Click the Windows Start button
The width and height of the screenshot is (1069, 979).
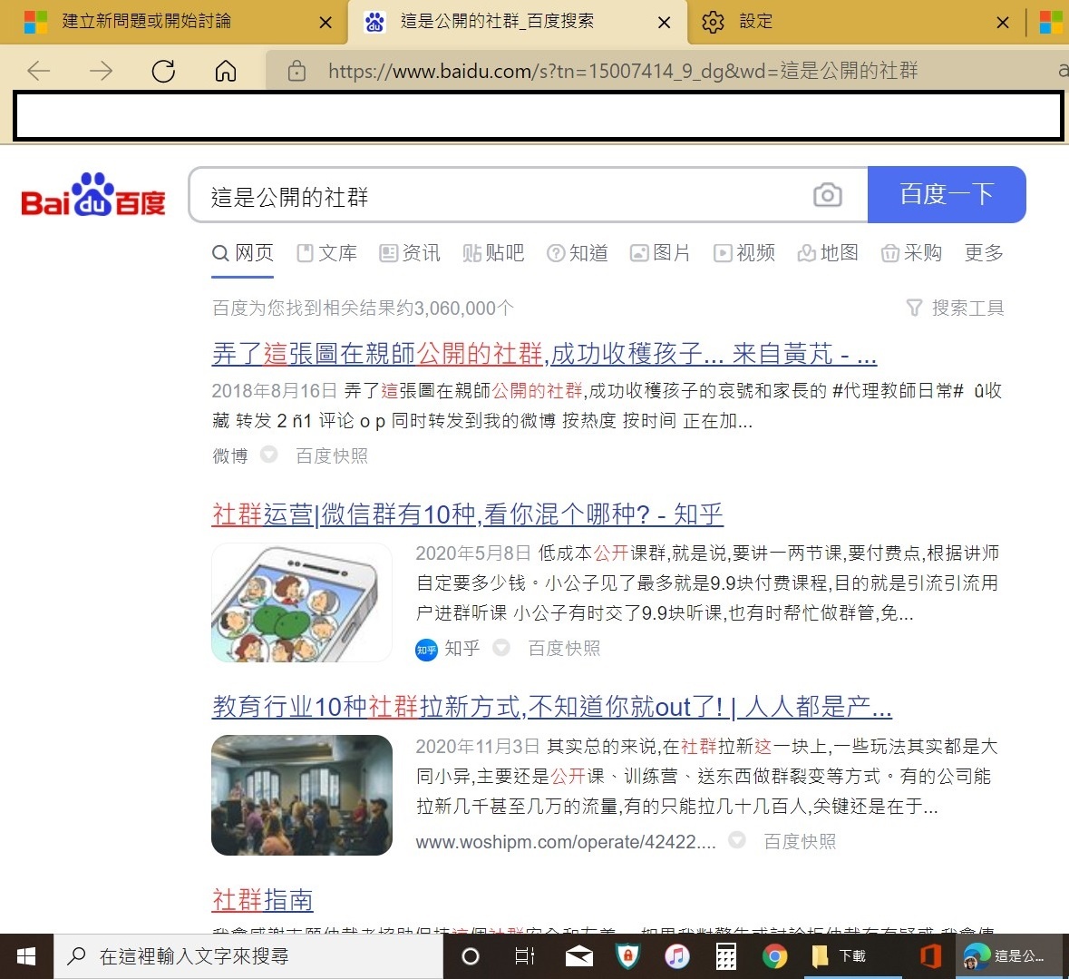click(26, 955)
